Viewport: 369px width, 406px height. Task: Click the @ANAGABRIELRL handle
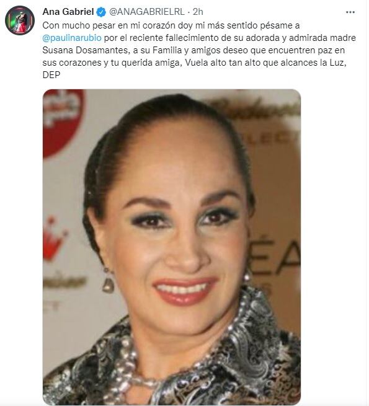[x=147, y=12]
